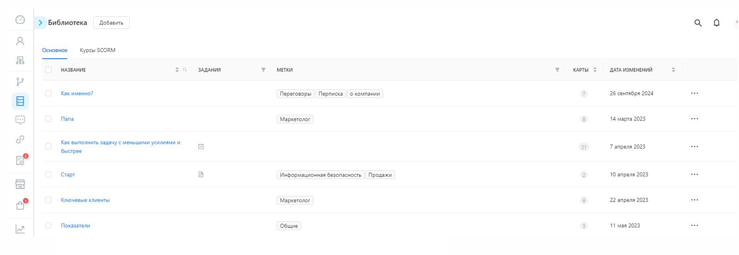Expand sidebar with chevron beside Библиотека
739x255 pixels.
(40, 23)
